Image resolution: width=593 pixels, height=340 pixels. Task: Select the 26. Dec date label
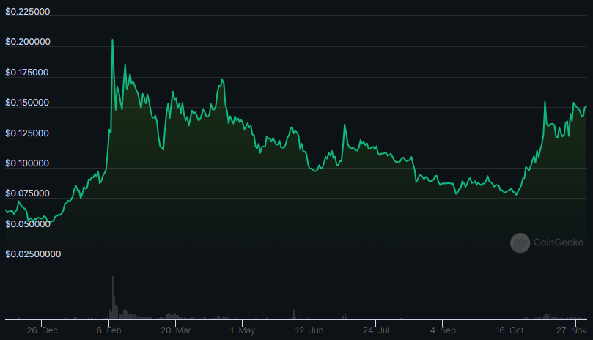42,330
